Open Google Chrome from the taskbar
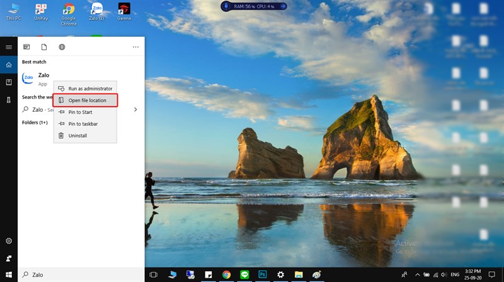504x282 pixels. click(226, 274)
